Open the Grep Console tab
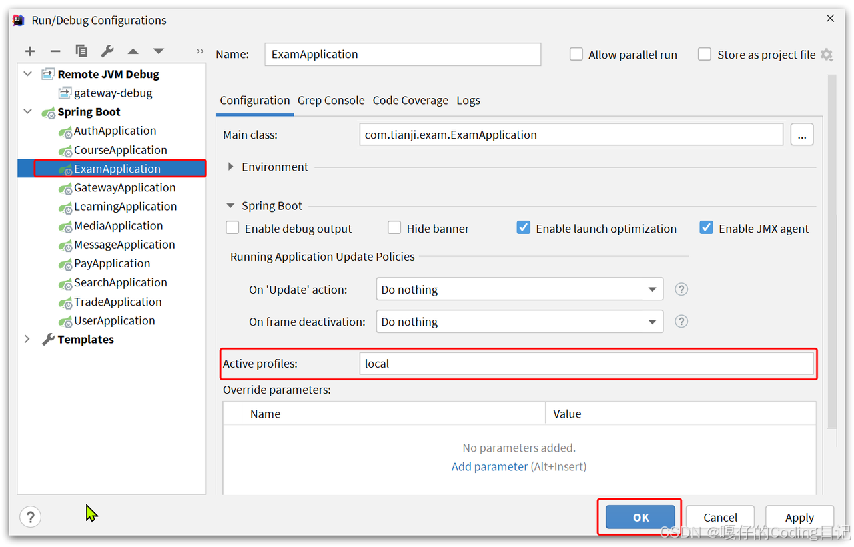This screenshot has height=547, width=854. pyautogui.click(x=331, y=100)
